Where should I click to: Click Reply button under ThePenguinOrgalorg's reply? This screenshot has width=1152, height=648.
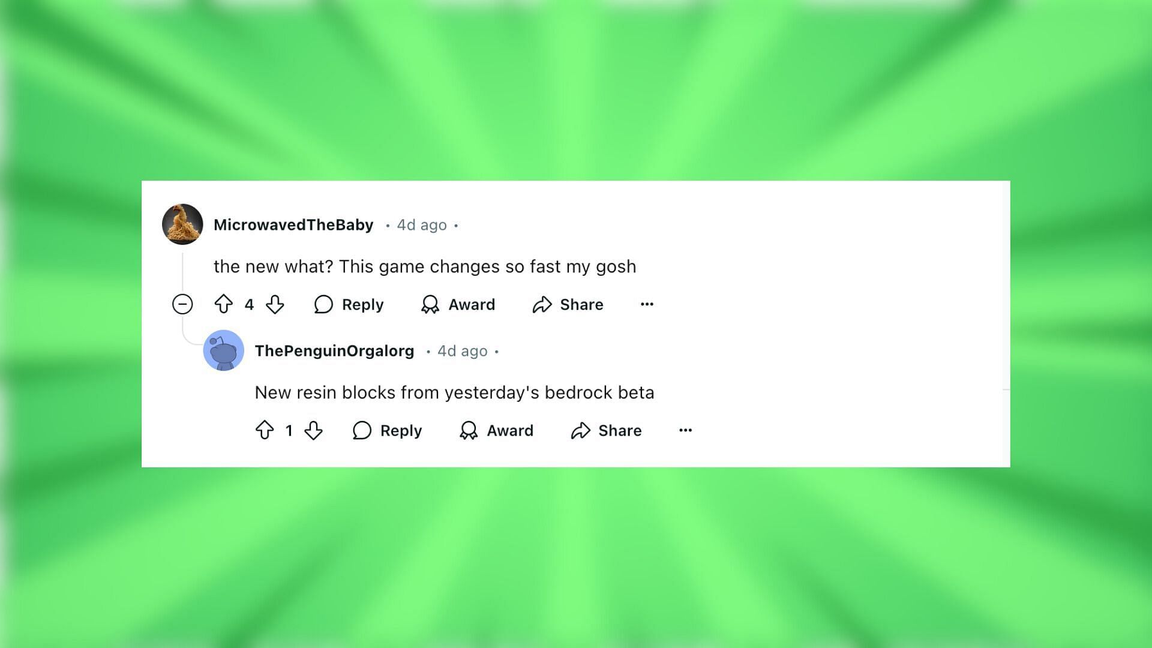[x=387, y=430]
